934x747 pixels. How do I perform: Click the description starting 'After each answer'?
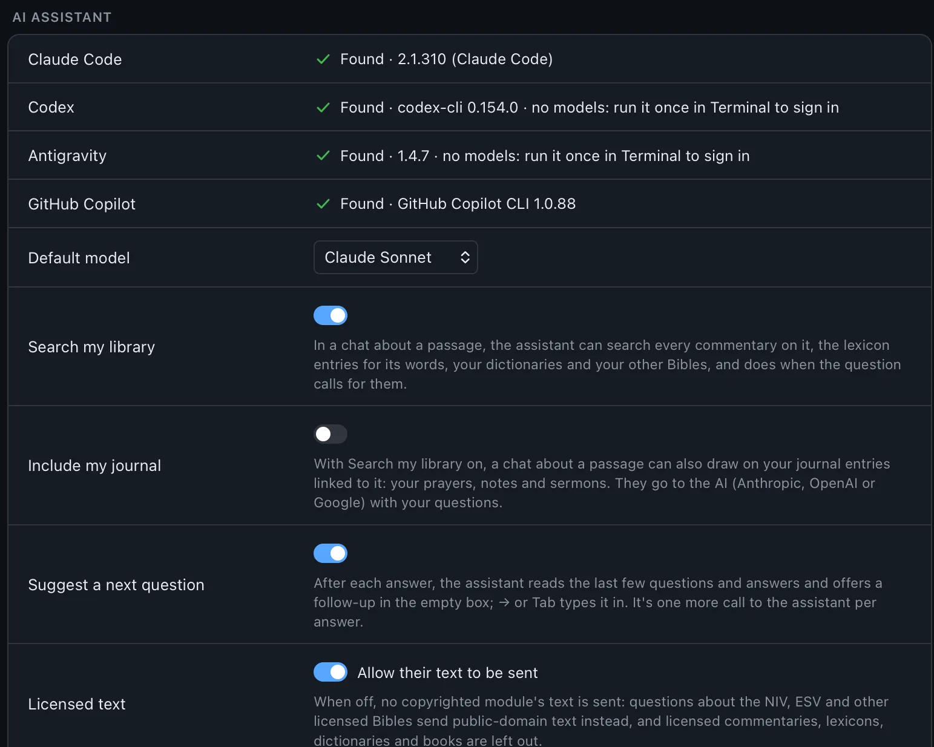[598, 602]
